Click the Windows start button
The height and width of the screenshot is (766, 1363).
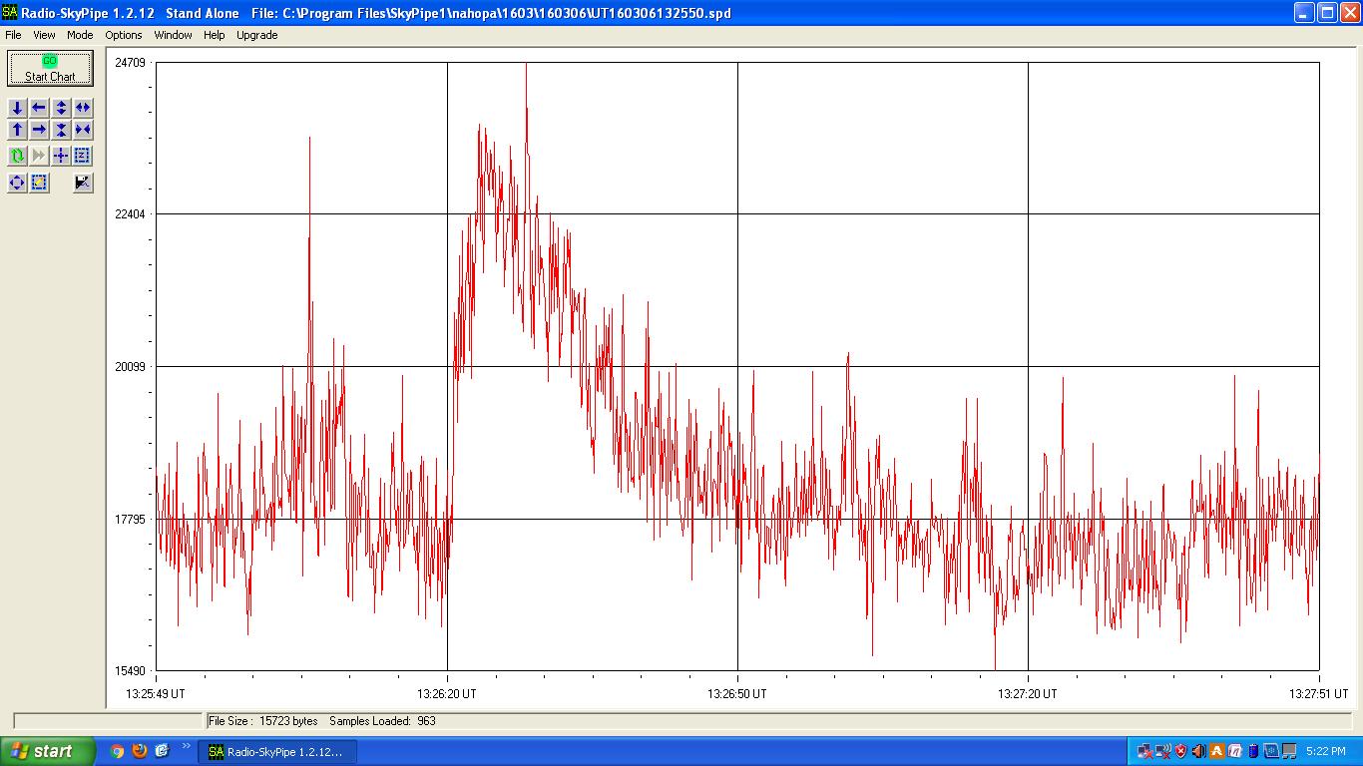pos(48,751)
